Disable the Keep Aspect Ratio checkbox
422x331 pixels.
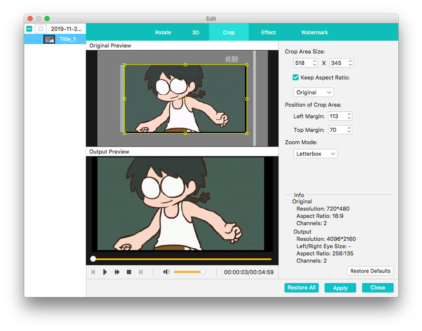[295, 77]
